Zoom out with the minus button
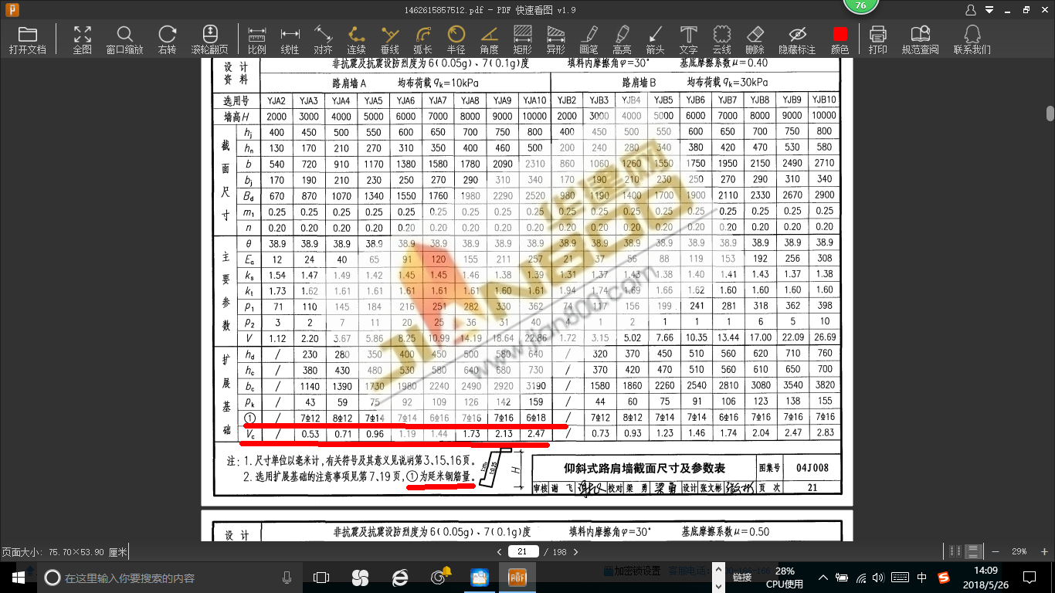1055x593 pixels. 996,551
